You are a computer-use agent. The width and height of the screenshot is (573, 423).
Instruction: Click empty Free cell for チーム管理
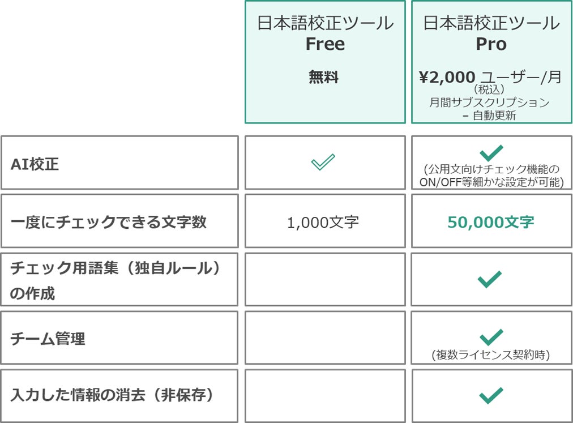pyautogui.click(x=325, y=338)
